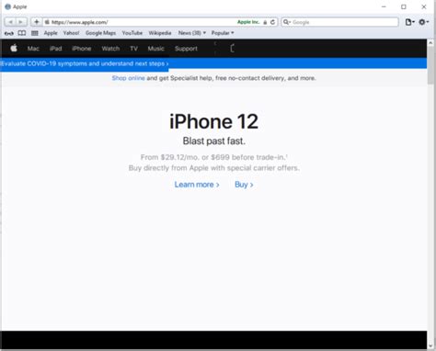Open YouTube bookmark

132,33
